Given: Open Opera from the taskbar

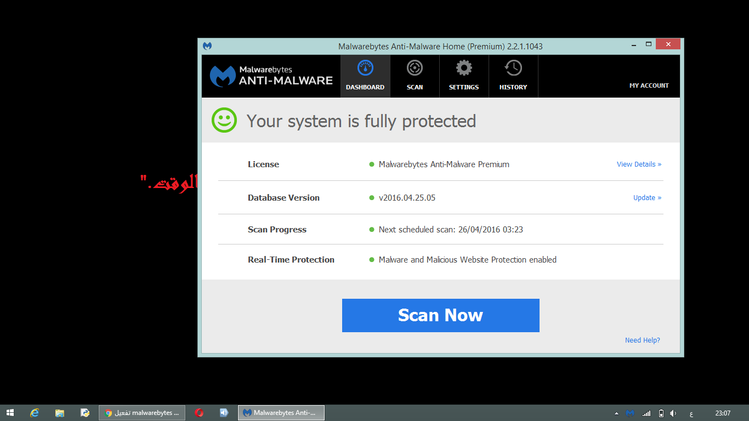Looking at the screenshot, I should (x=199, y=413).
